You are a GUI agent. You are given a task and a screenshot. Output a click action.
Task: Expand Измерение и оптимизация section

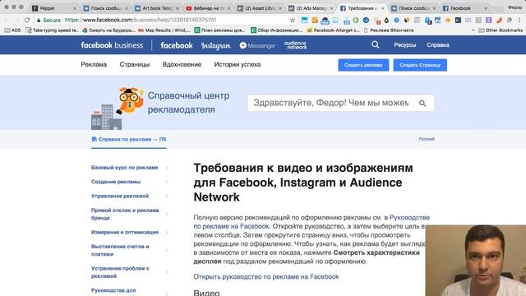pos(130,232)
